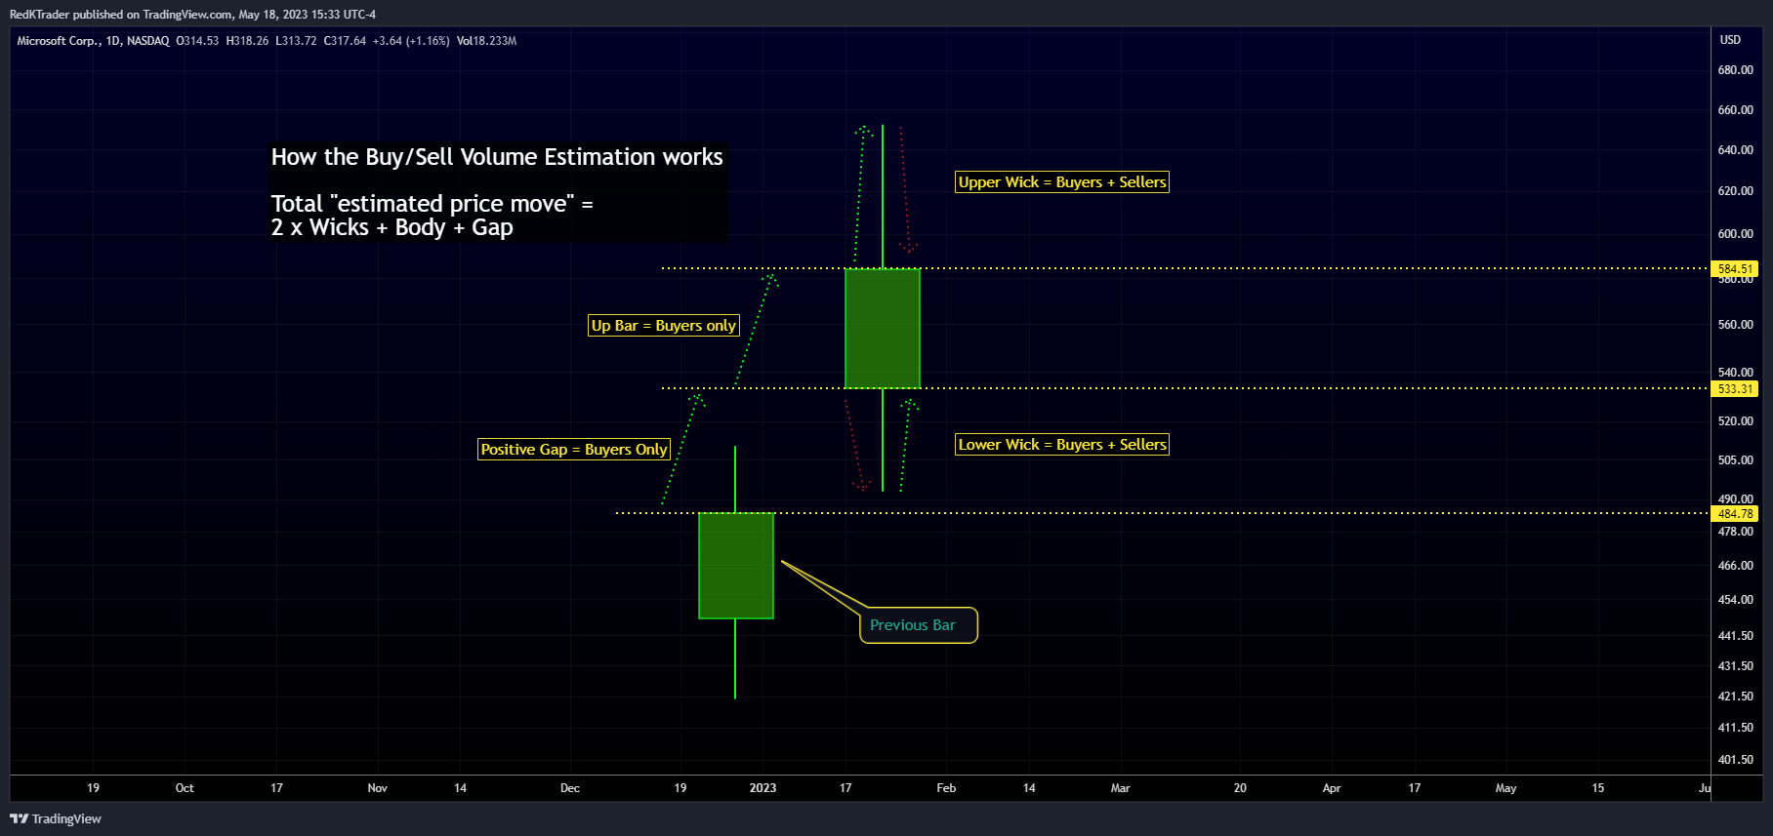Click the 401.50 price tick on the axis
The height and width of the screenshot is (836, 1773).
tap(1735, 760)
